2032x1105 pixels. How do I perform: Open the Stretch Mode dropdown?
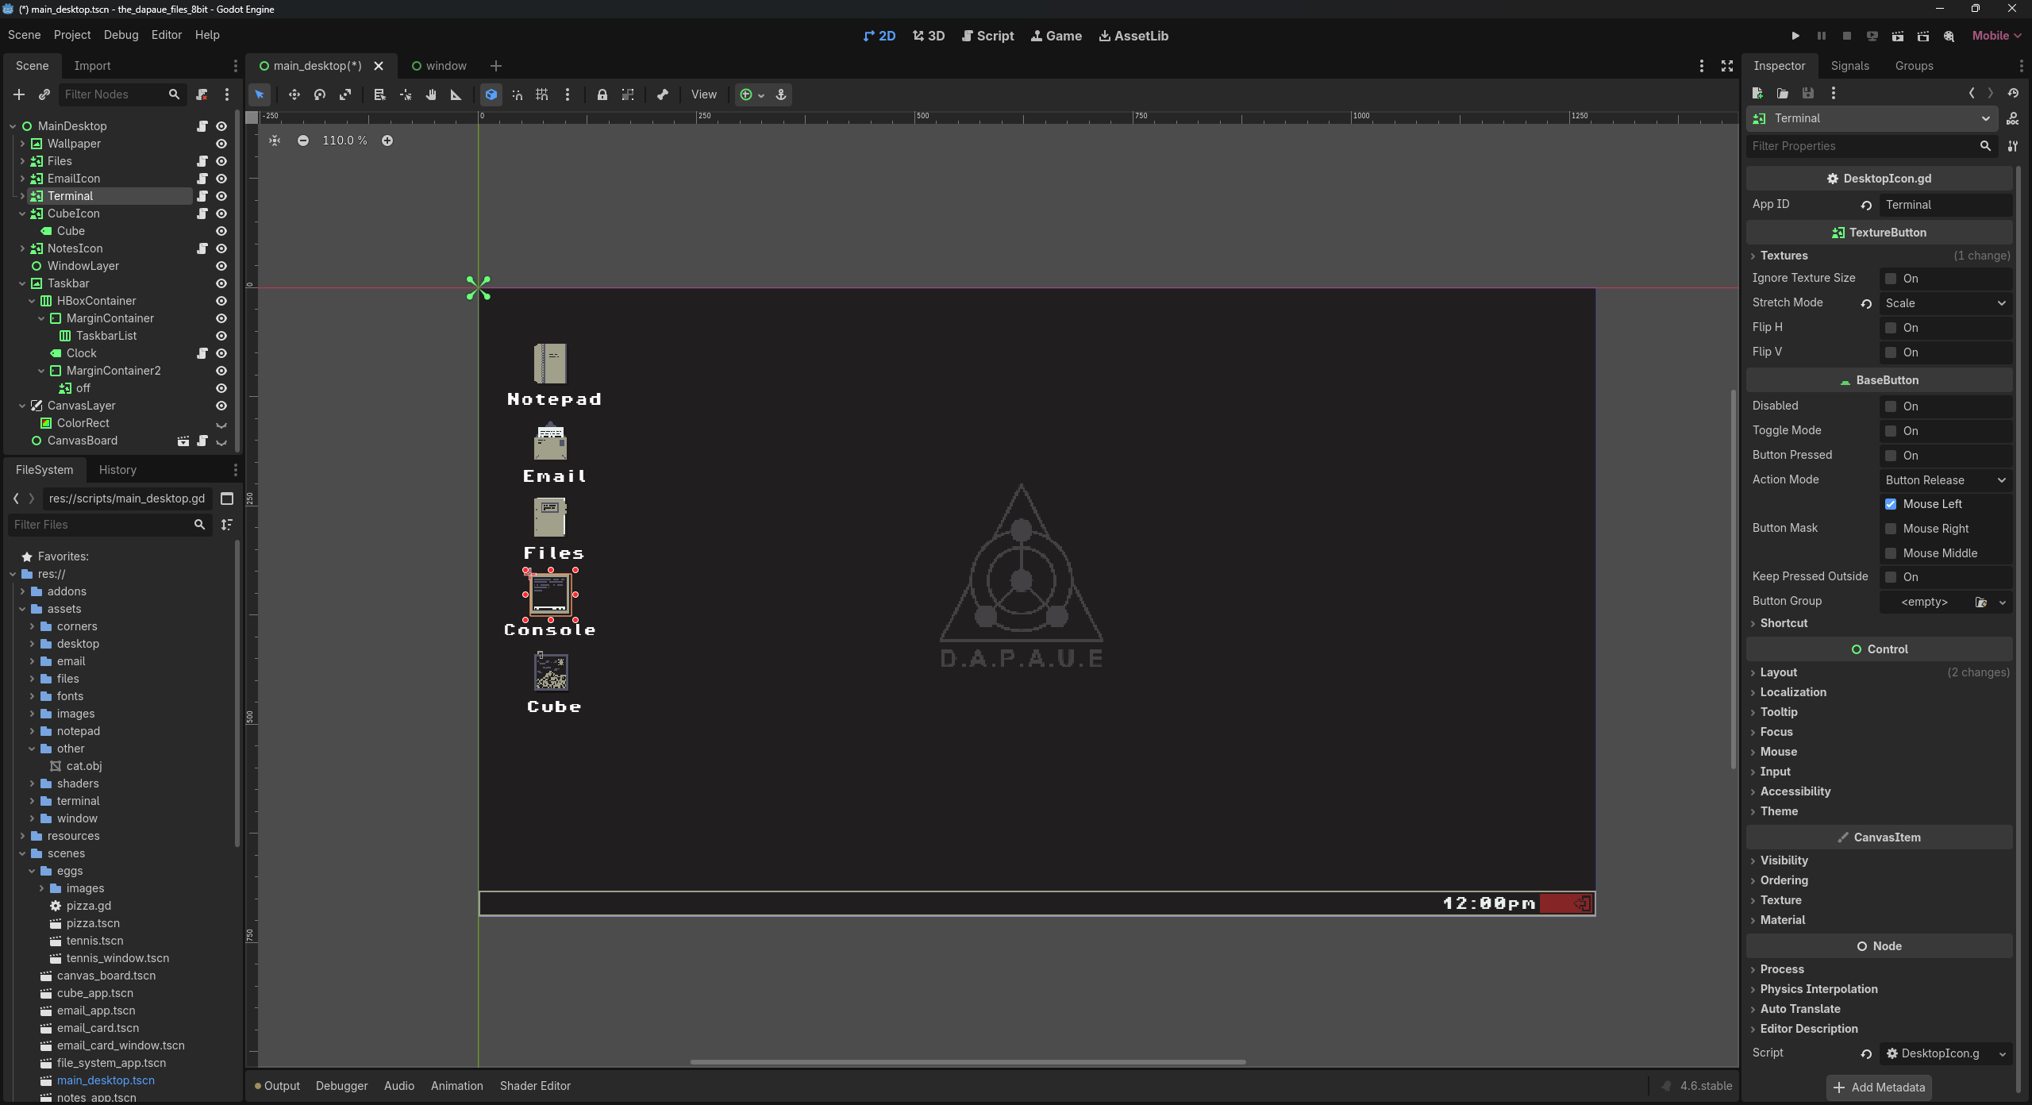pyautogui.click(x=1945, y=303)
